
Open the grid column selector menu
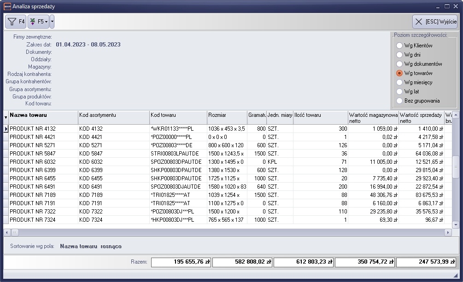[6, 117]
